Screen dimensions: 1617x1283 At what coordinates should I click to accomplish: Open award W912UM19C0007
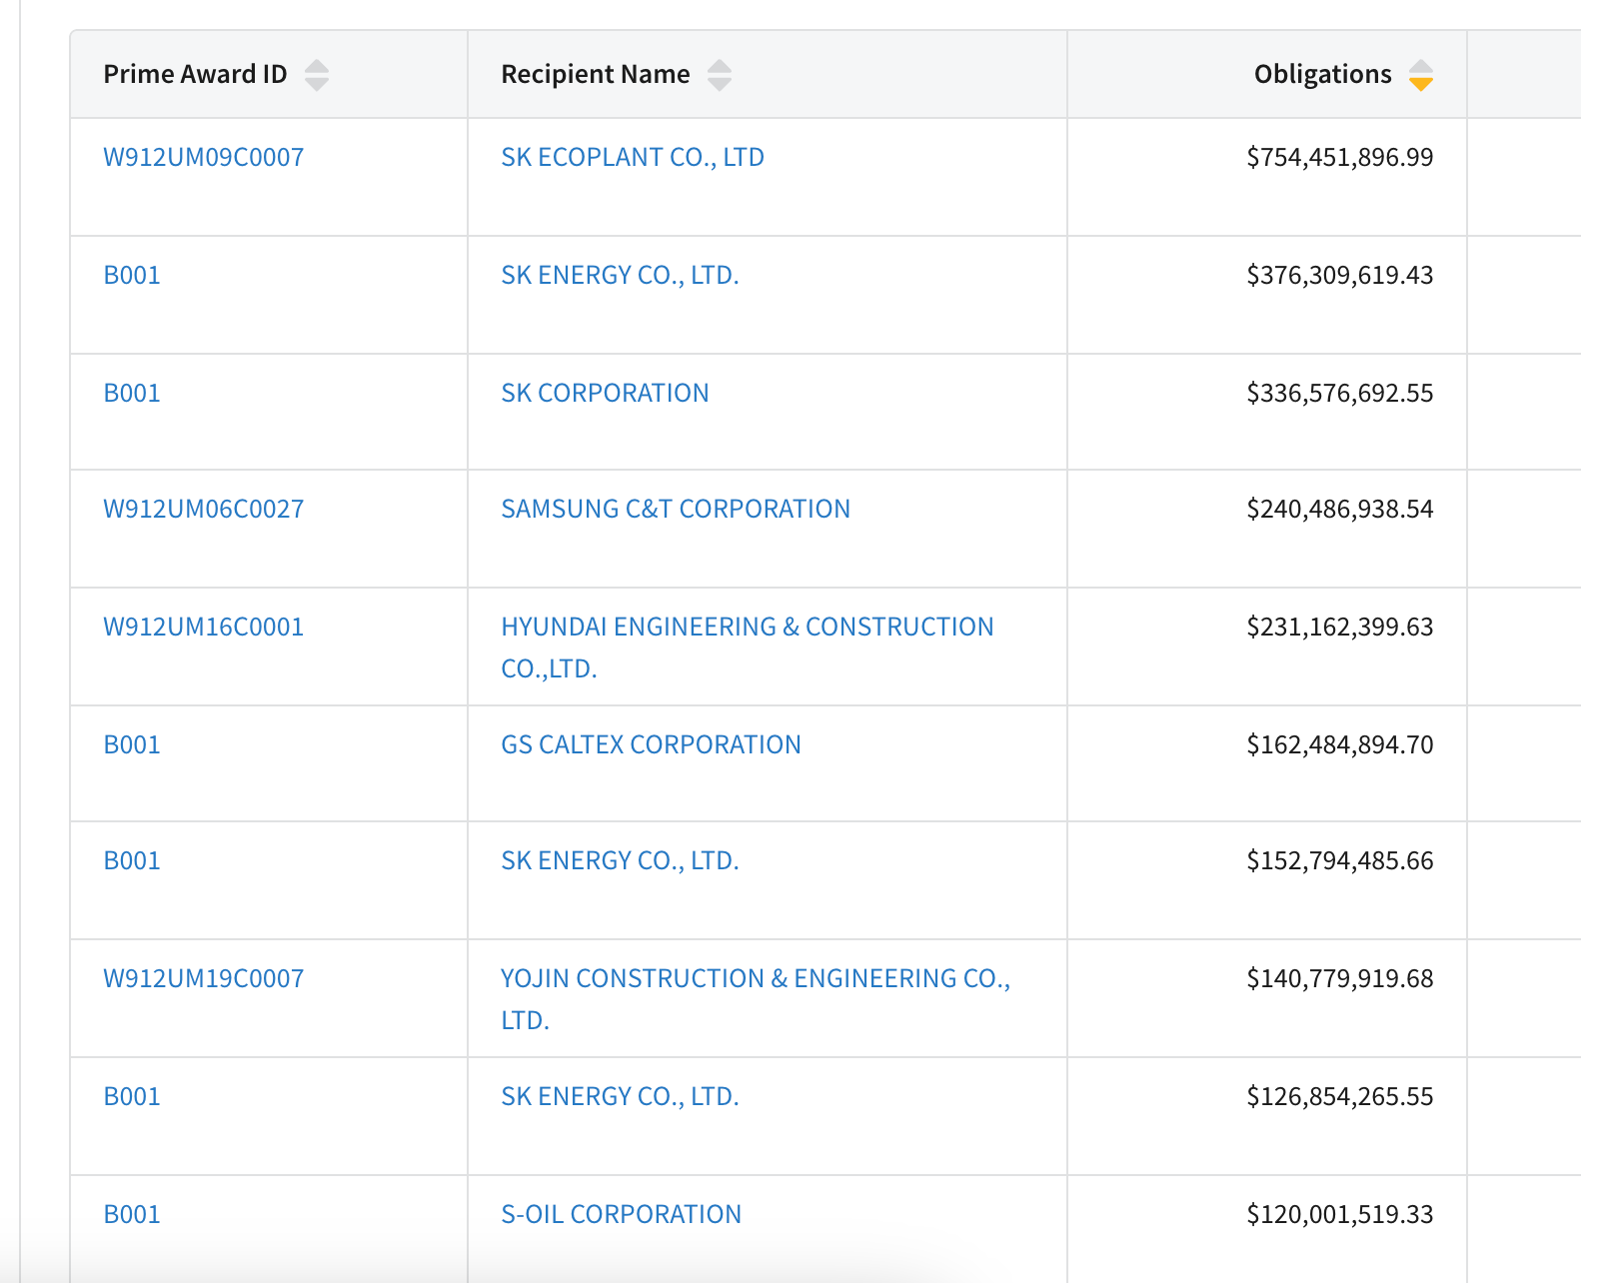[204, 978]
